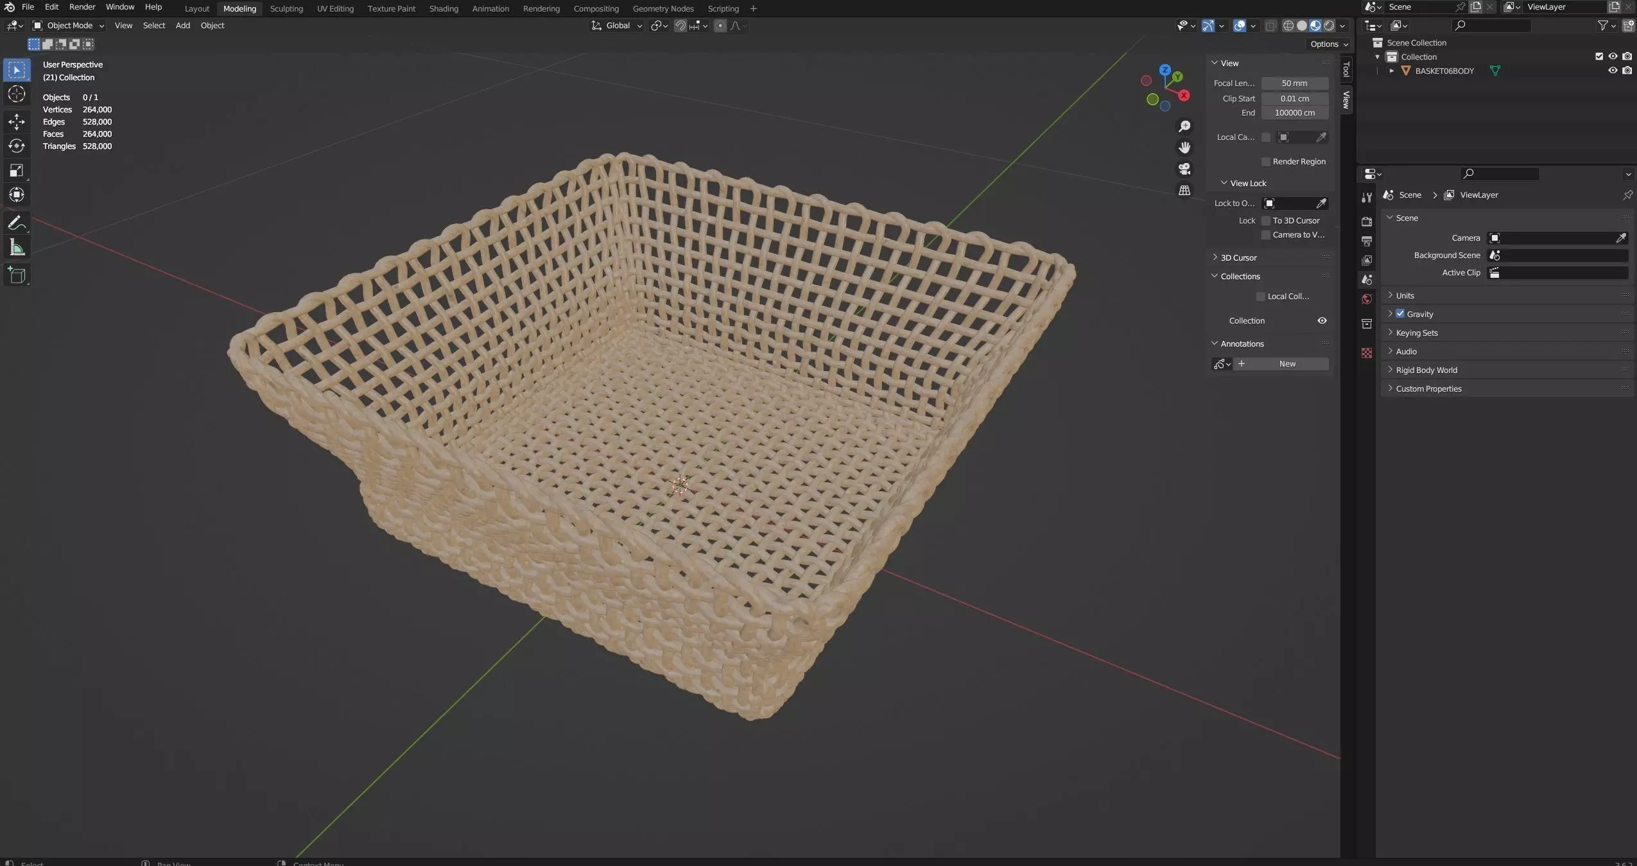The width and height of the screenshot is (1637, 866).
Task: Open the View Layer properties tab icon
Action: tap(1367, 260)
